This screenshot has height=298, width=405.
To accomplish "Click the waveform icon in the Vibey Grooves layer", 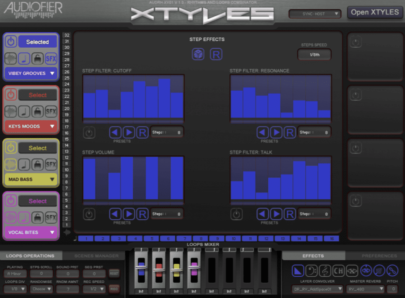I will click(11, 59).
